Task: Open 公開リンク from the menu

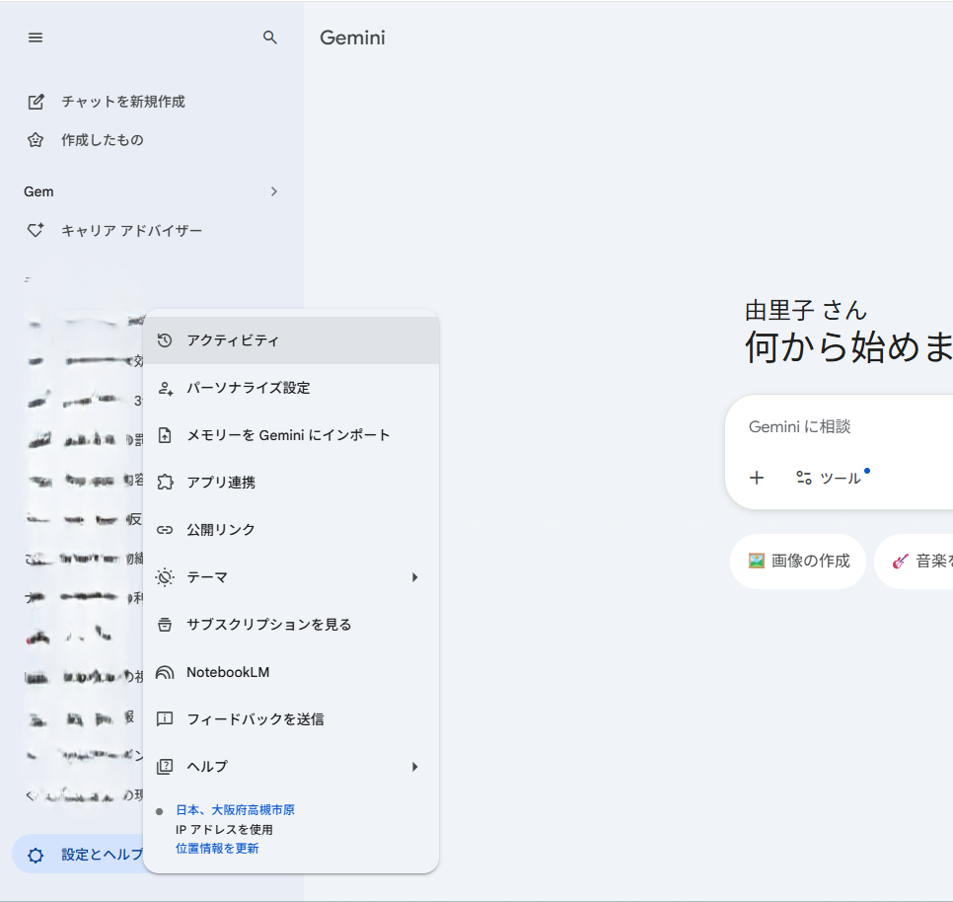Action: coord(221,530)
